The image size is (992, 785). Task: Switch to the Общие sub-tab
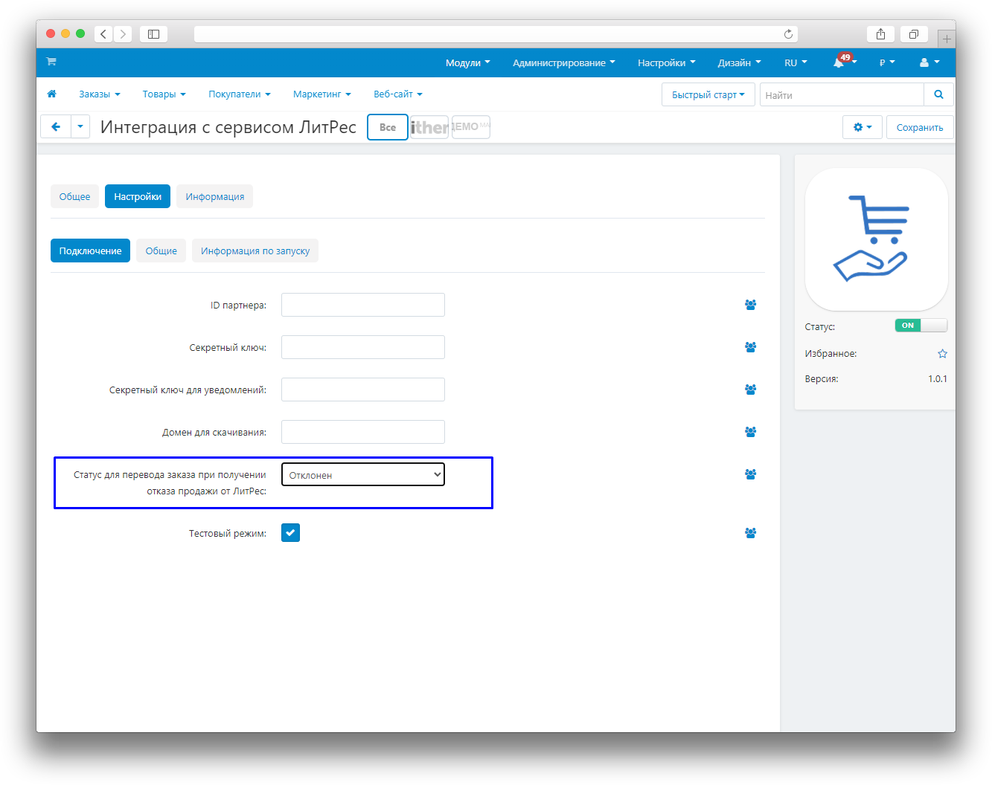click(x=161, y=251)
